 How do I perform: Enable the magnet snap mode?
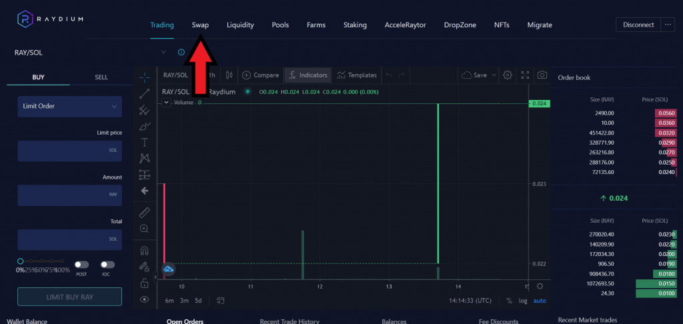coord(145,251)
